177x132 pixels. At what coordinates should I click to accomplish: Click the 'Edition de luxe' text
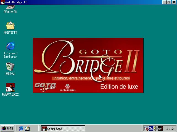pyautogui.click(x=119, y=87)
